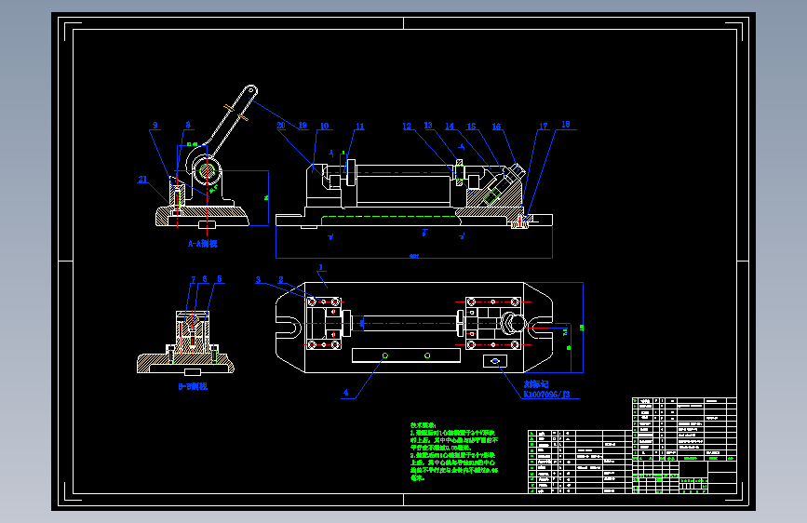This screenshot has height=523, width=807.
Task: Click part callout number 5
Action: [220, 278]
